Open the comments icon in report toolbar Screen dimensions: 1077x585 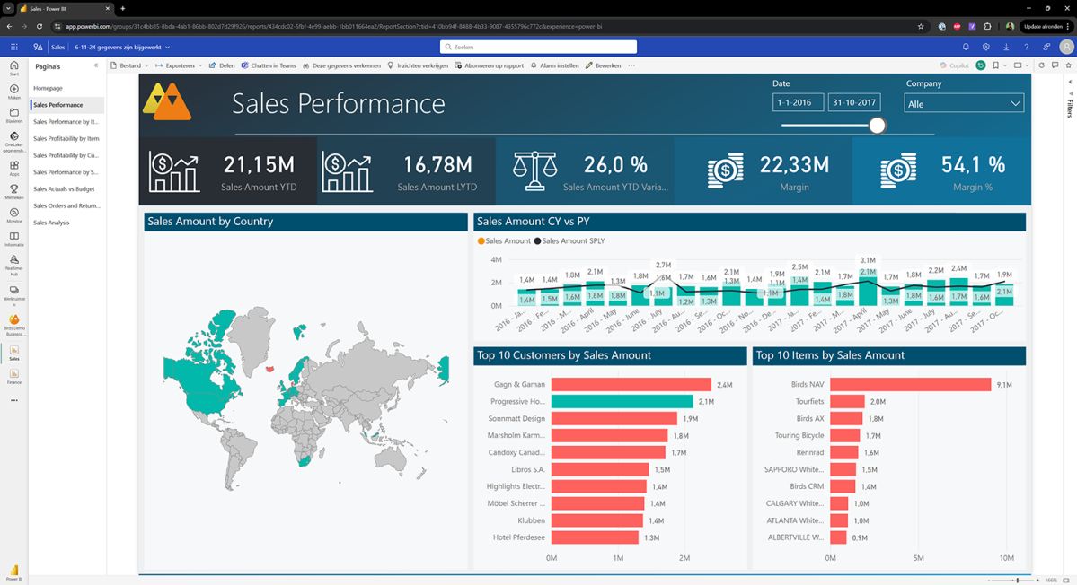(x=1054, y=65)
